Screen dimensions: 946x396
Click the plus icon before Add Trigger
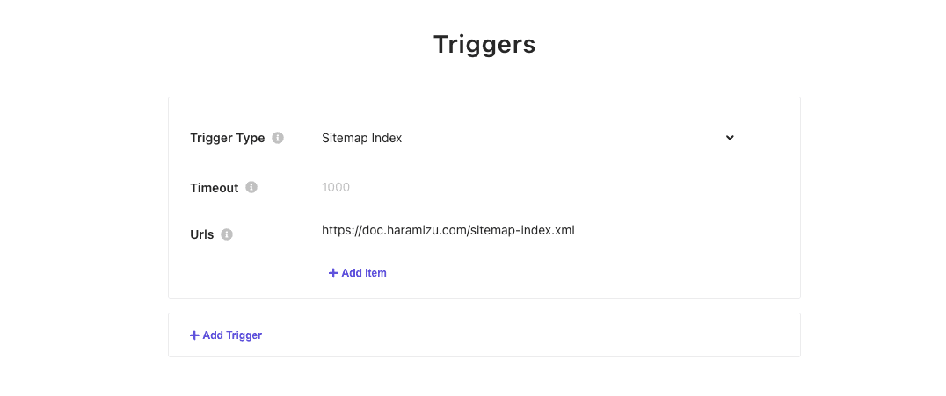point(194,335)
